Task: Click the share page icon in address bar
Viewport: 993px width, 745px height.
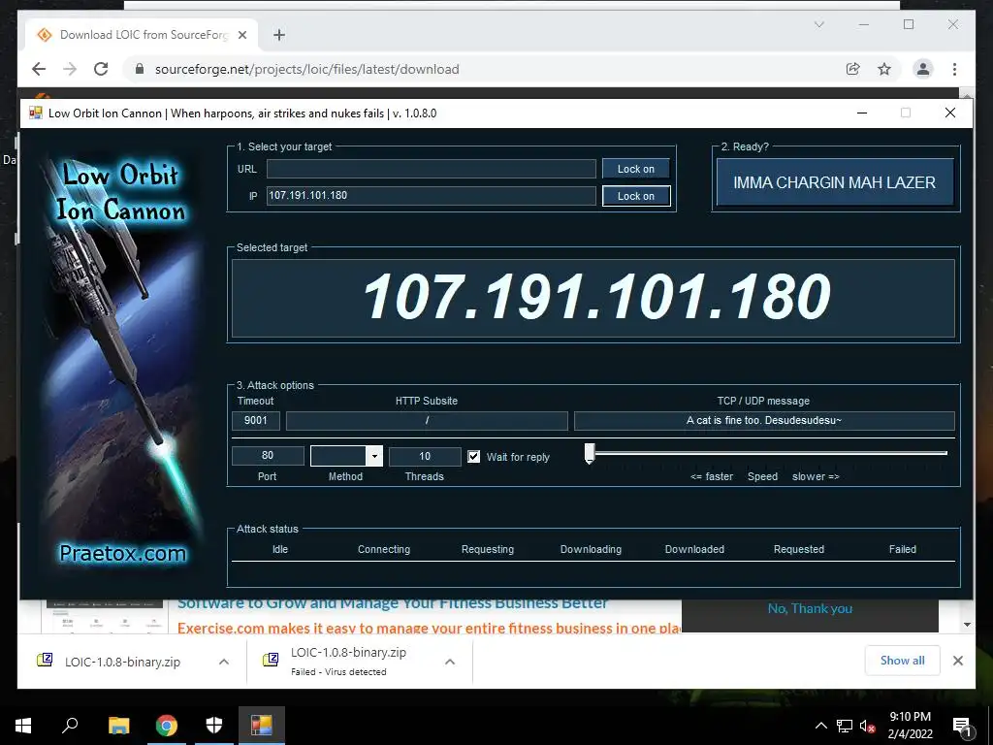Action: point(853,69)
